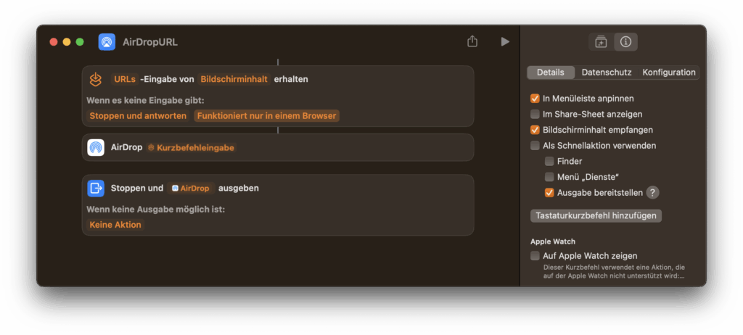Uncheck Ausgabe bereitstellen
This screenshot has width=743, height=335.
click(x=549, y=193)
